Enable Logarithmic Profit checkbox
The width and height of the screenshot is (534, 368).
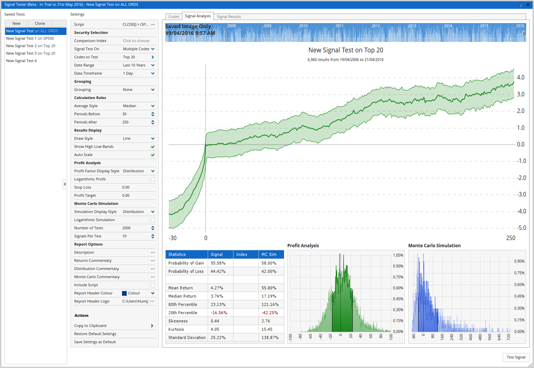point(153,179)
